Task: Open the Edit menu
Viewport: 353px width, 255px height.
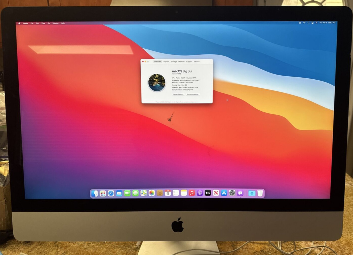Action: point(37,23)
